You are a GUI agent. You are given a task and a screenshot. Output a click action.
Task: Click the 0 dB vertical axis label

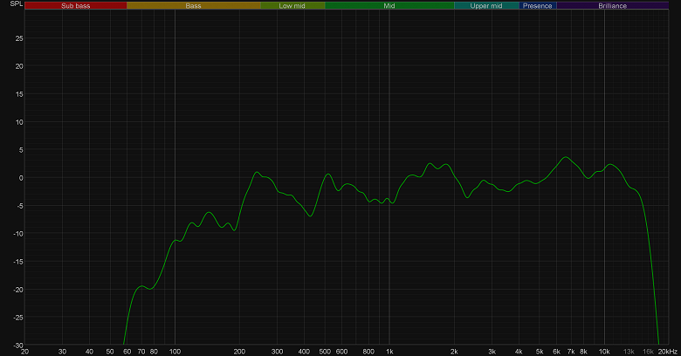[21, 178]
